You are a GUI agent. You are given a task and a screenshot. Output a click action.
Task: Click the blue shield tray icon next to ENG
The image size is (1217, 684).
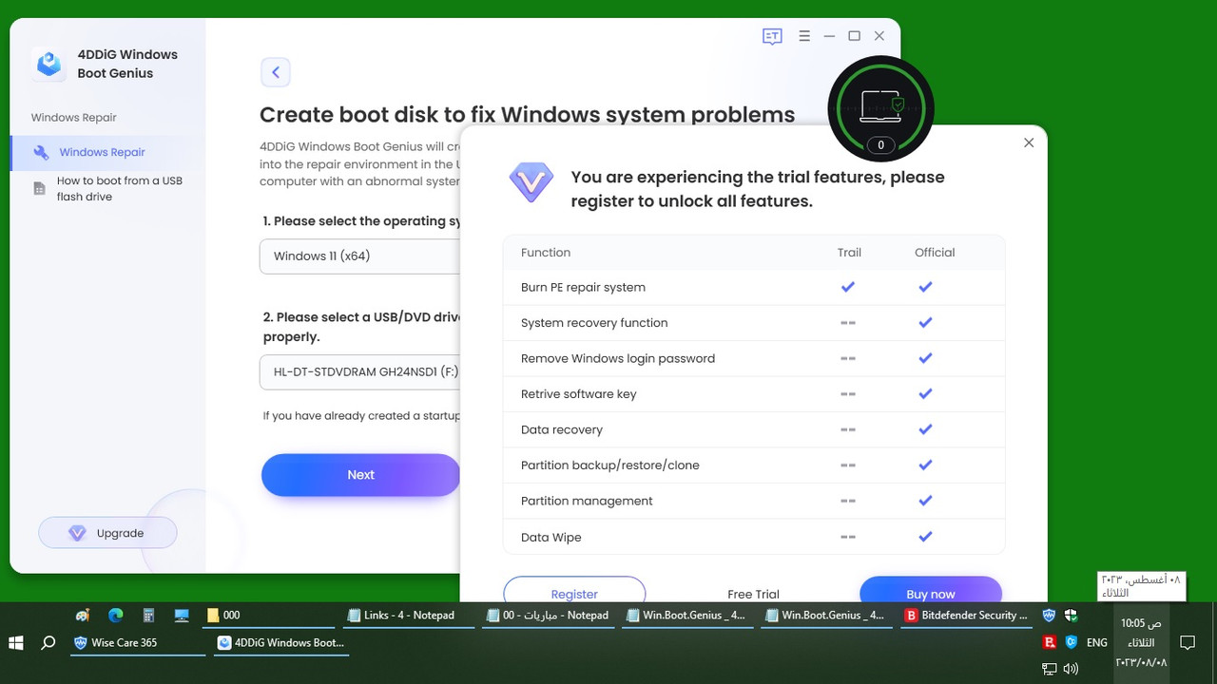coord(1072,643)
